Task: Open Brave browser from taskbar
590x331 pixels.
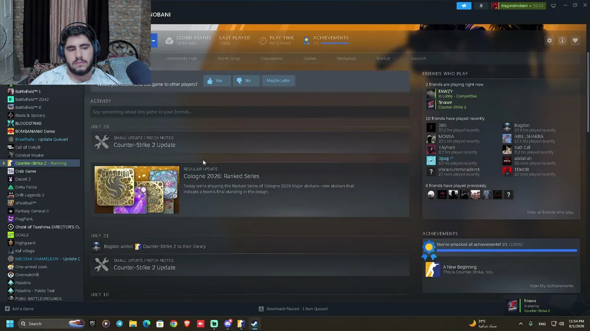Action: pos(187,324)
